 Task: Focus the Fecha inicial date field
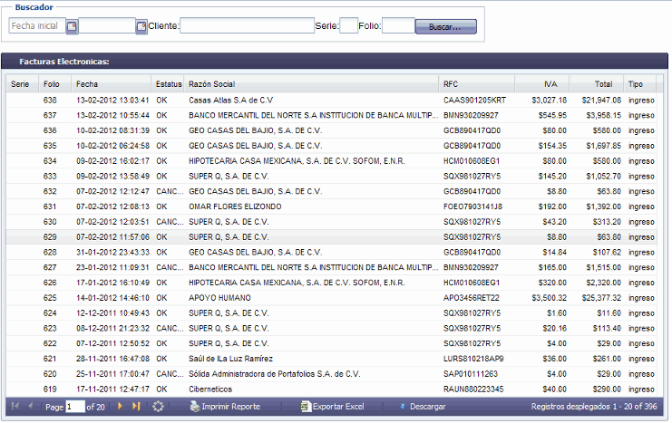(x=37, y=25)
